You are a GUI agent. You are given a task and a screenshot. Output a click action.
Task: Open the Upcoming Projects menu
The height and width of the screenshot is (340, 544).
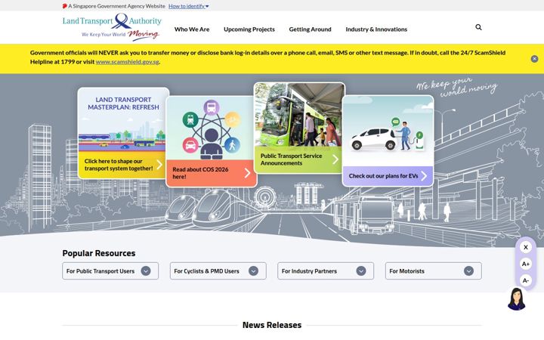(x=249, y=29)
